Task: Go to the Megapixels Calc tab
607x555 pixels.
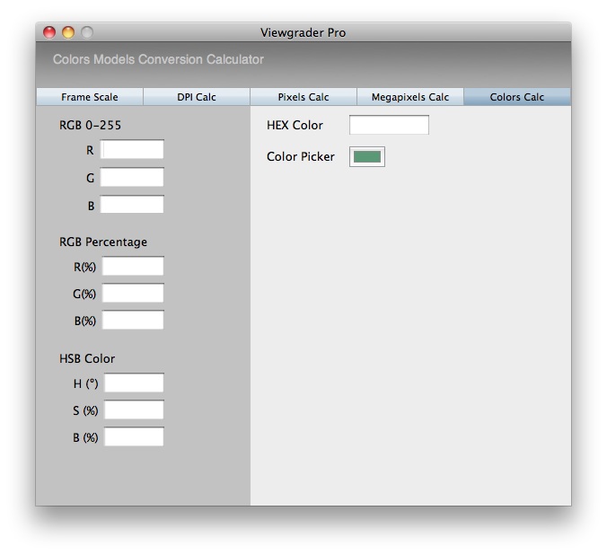Action: pyautogui.click(x=410, y=97)
